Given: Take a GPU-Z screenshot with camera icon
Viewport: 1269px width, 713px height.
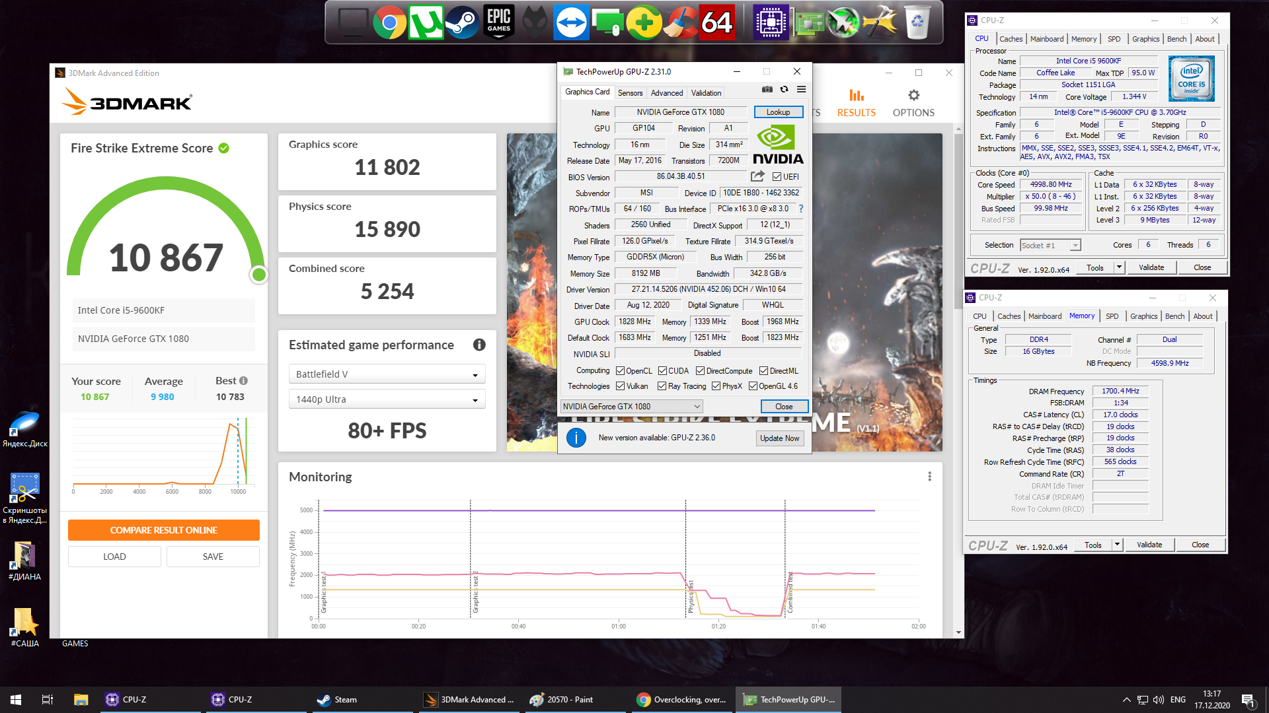Looking at the screenshot, I should (x=767, y=89).
